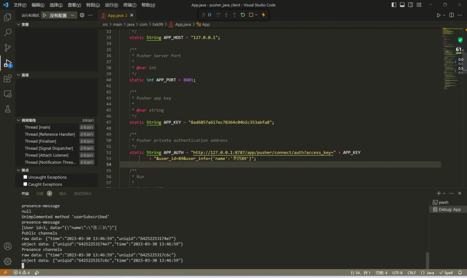Step into in debug toolbar
This screenshot has width=467, height=278.
click(x=226, y=15)
